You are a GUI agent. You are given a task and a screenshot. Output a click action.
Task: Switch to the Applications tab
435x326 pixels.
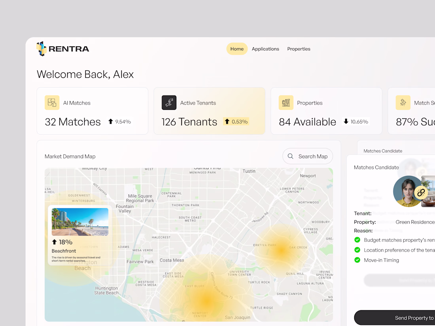pos(265,49)
